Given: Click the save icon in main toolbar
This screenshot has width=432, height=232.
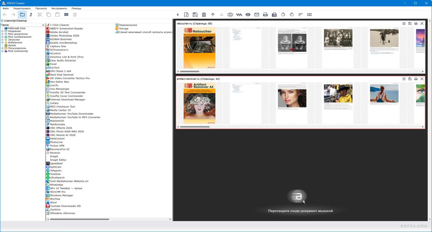Looking at the screenshot, I should pyautogui.click(x=195, y=14).
